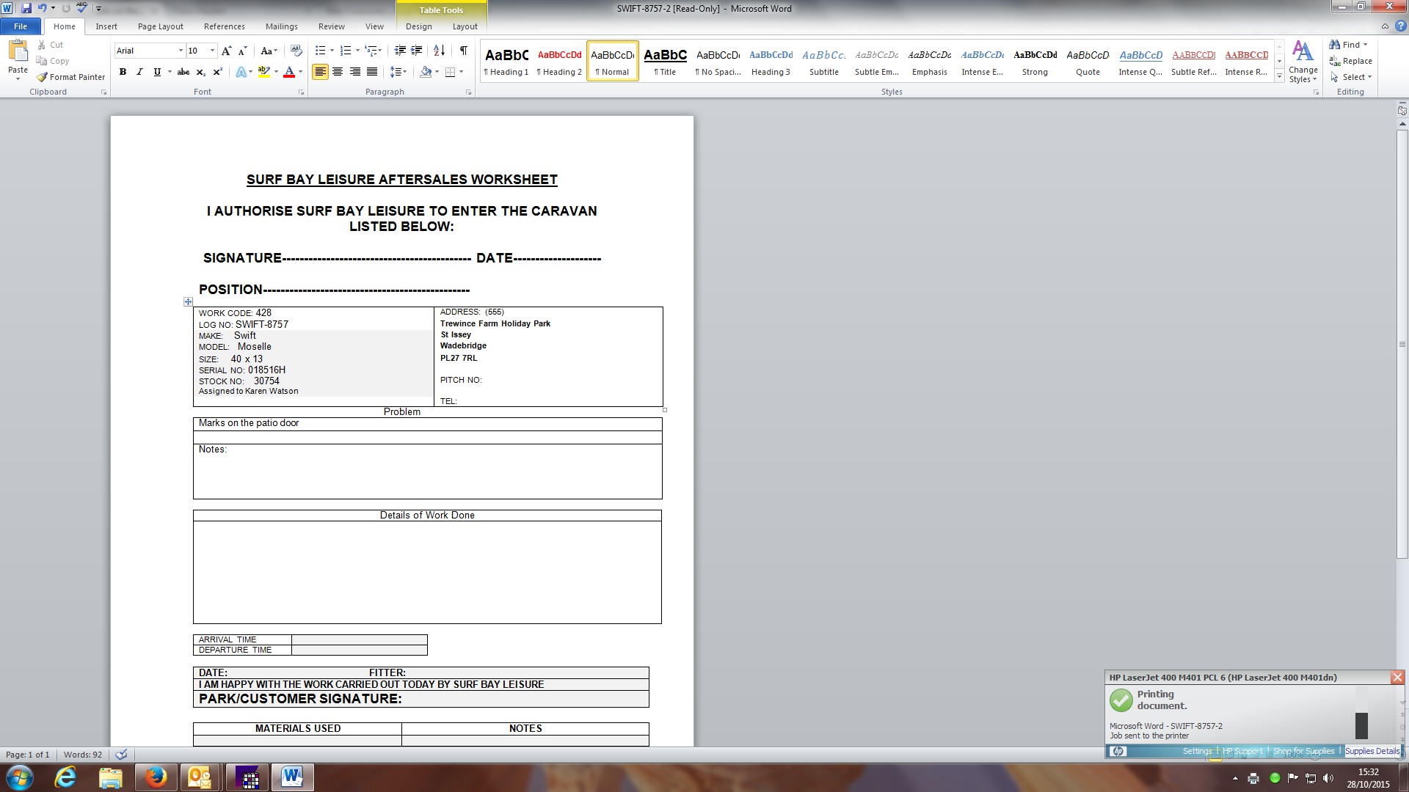Click the Format Painter brush icon
The image size is (1409, 792).
[43, 77]
